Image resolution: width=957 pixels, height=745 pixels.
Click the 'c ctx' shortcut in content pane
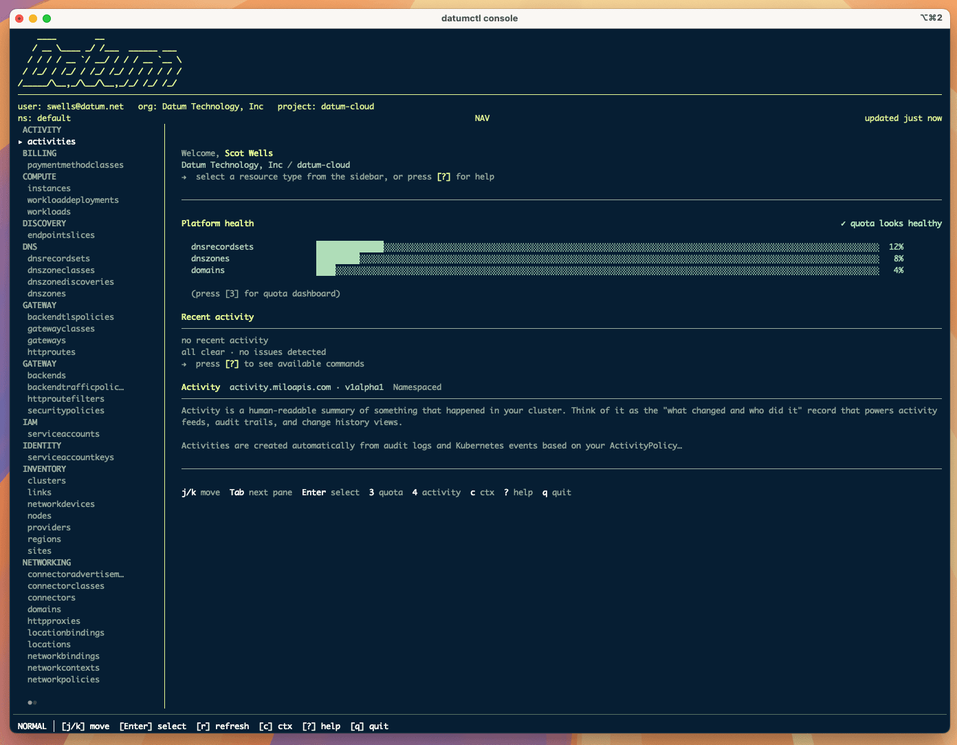click(x=482, y=493)
